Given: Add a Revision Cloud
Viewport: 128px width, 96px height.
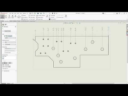Looking at the screenshot, I should pyautogui.click(x=60, y=17).
